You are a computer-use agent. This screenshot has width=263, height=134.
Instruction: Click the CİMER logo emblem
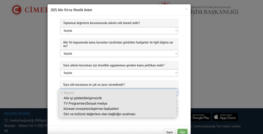17,10
